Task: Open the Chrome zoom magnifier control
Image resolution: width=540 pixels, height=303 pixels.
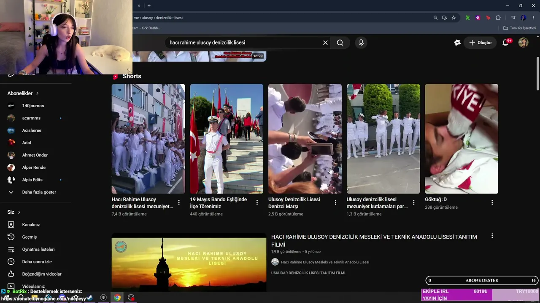Action: (x=435, y=18)
